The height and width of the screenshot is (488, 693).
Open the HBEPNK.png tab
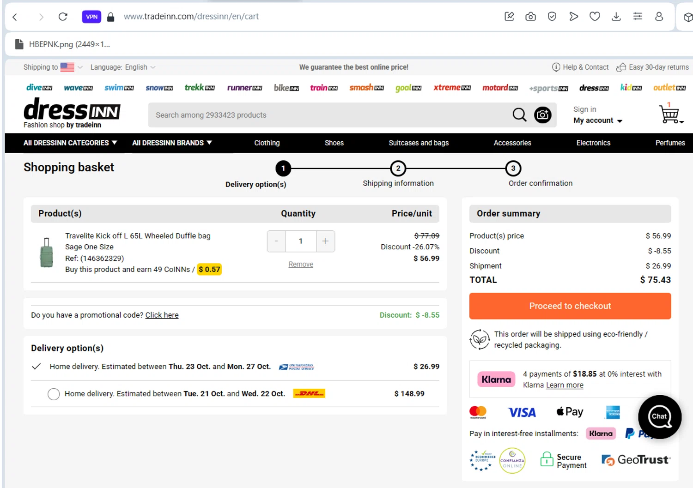(x=63, y=44)
